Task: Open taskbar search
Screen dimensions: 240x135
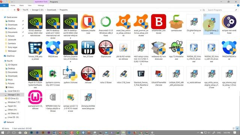Action: pyautogui.click(x=8, y=132)
